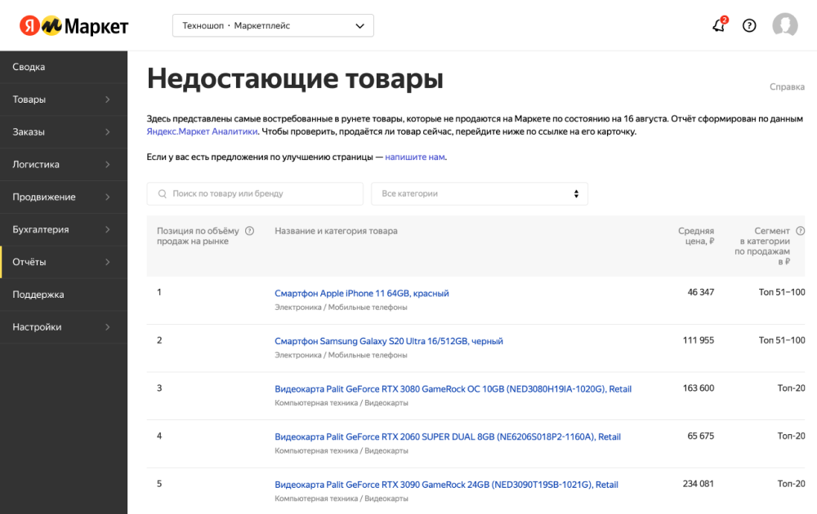This screenshot has height=514, width=817.
Task: Click the price 234 081
Action: pyautogui.click(x=699, y=484)
